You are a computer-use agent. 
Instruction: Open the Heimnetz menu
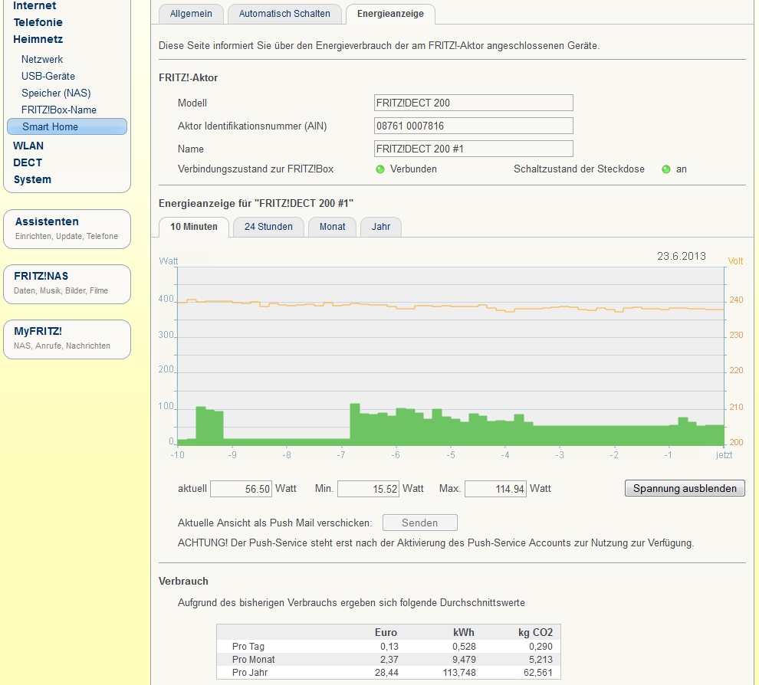38,39
